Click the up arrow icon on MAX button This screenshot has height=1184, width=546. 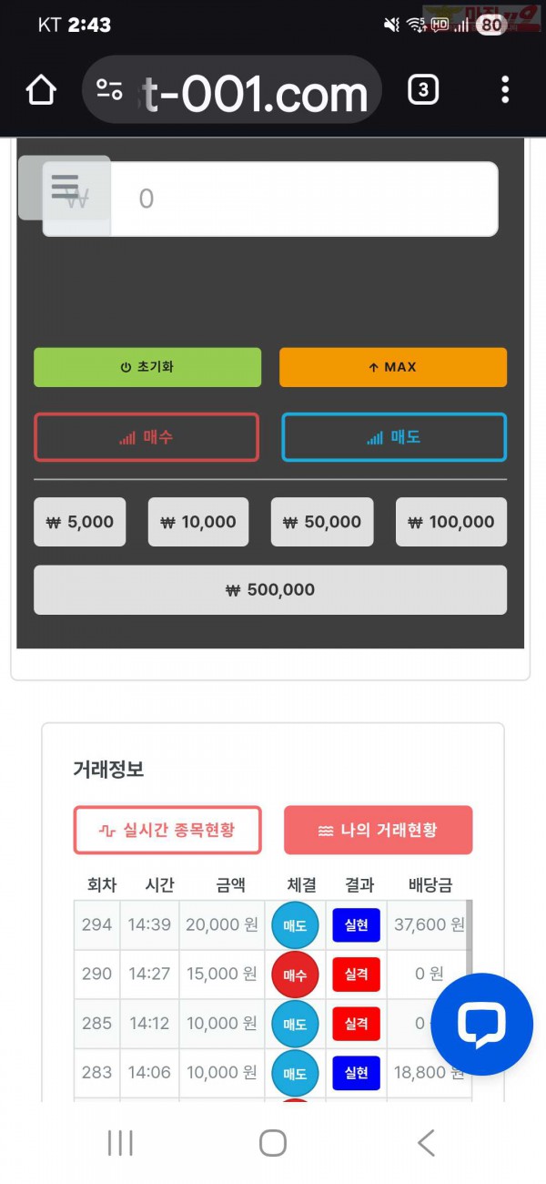pos(373,367)
